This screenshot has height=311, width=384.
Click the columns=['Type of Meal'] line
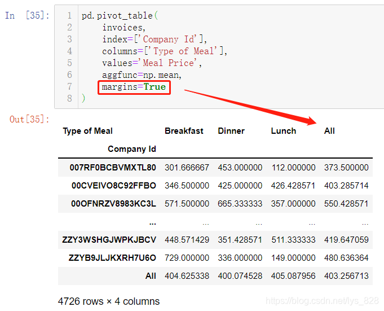click(165, 51)
